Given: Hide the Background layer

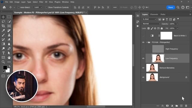Looking at the screenshot, I should (x=143, y=77).
